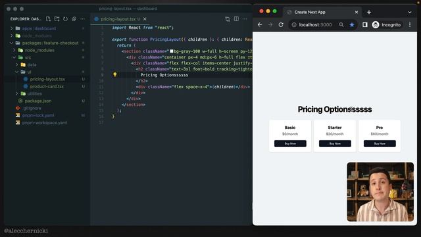
Task: Click the New Folder icon in Explorer header
Action: pos(57,19)
